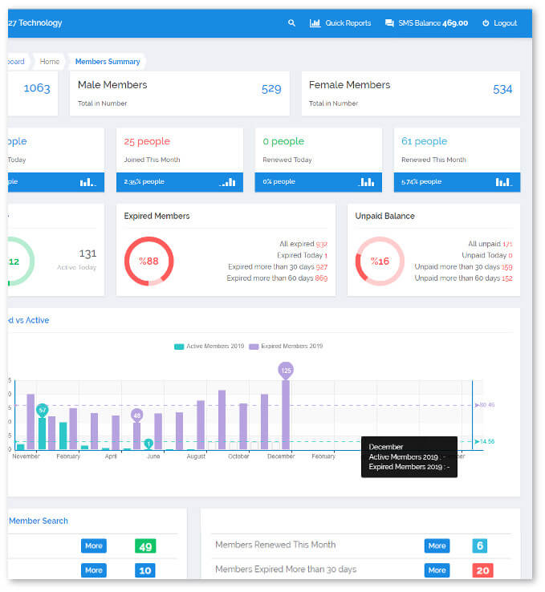Viewport: 545px width, 592px height.
Task: Click the tall December expired bar
Action: pyautogui.click(x=286, y=415)
